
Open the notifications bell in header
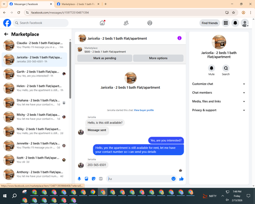(x=235, y=23)
